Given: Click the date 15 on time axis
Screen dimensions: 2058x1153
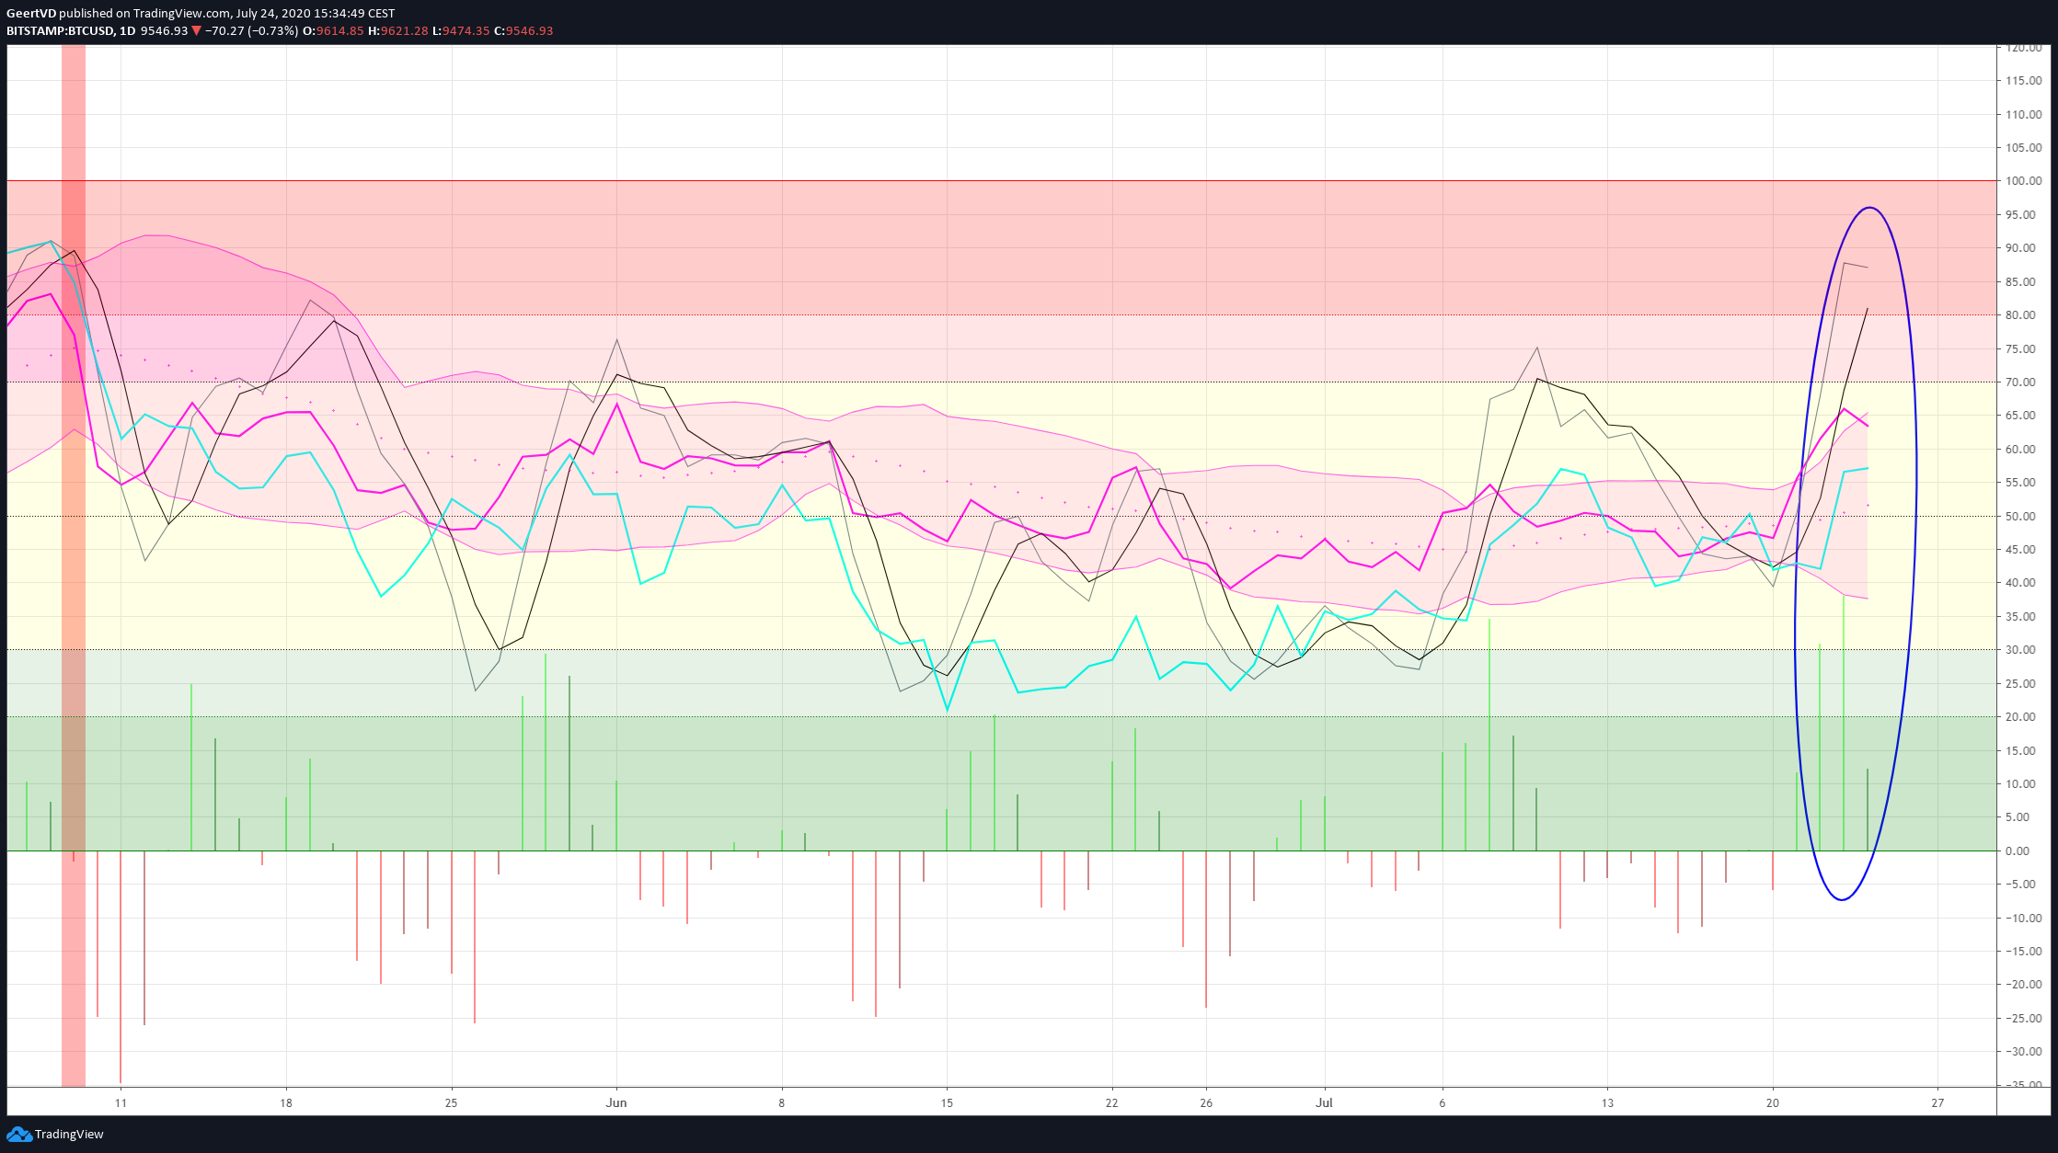Looking at the screenshot, I should tap(947, 1103).
